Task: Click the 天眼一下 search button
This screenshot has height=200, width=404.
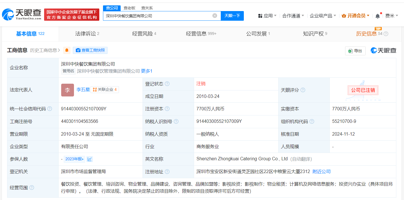Action: [232, 16]
